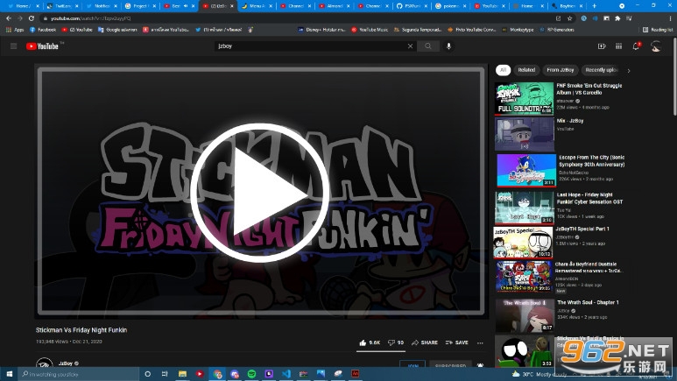This screenshot has height=381, width=677.
Task: Switch to the Project browser tab
Action: pos(140,6)
